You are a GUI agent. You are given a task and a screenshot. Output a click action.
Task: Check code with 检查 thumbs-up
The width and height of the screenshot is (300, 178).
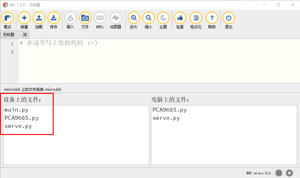click(x=180, y=20)
